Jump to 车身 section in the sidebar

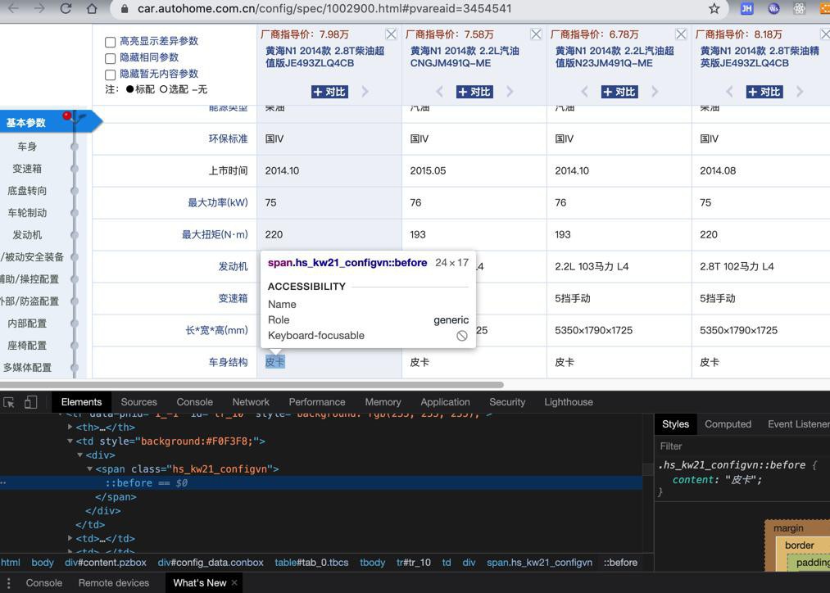27,147
